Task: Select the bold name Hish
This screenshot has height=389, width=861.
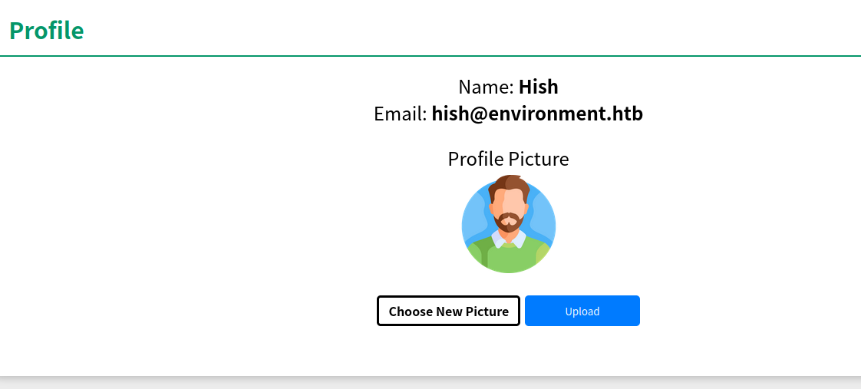Action: pos(538,87)
